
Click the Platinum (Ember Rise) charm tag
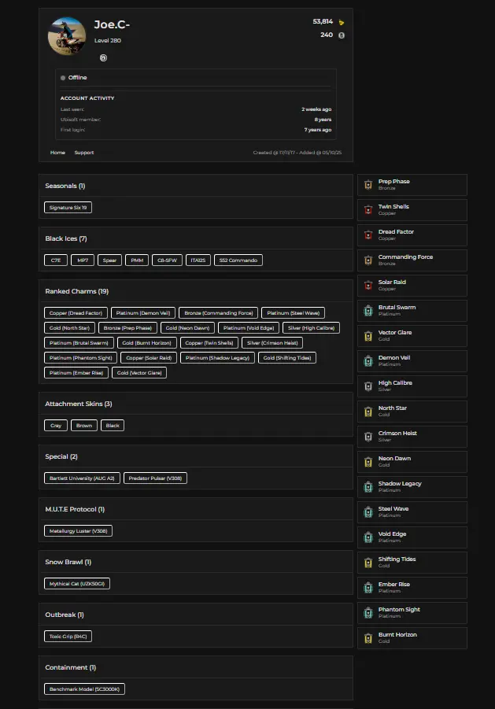[x=76, y=372]
